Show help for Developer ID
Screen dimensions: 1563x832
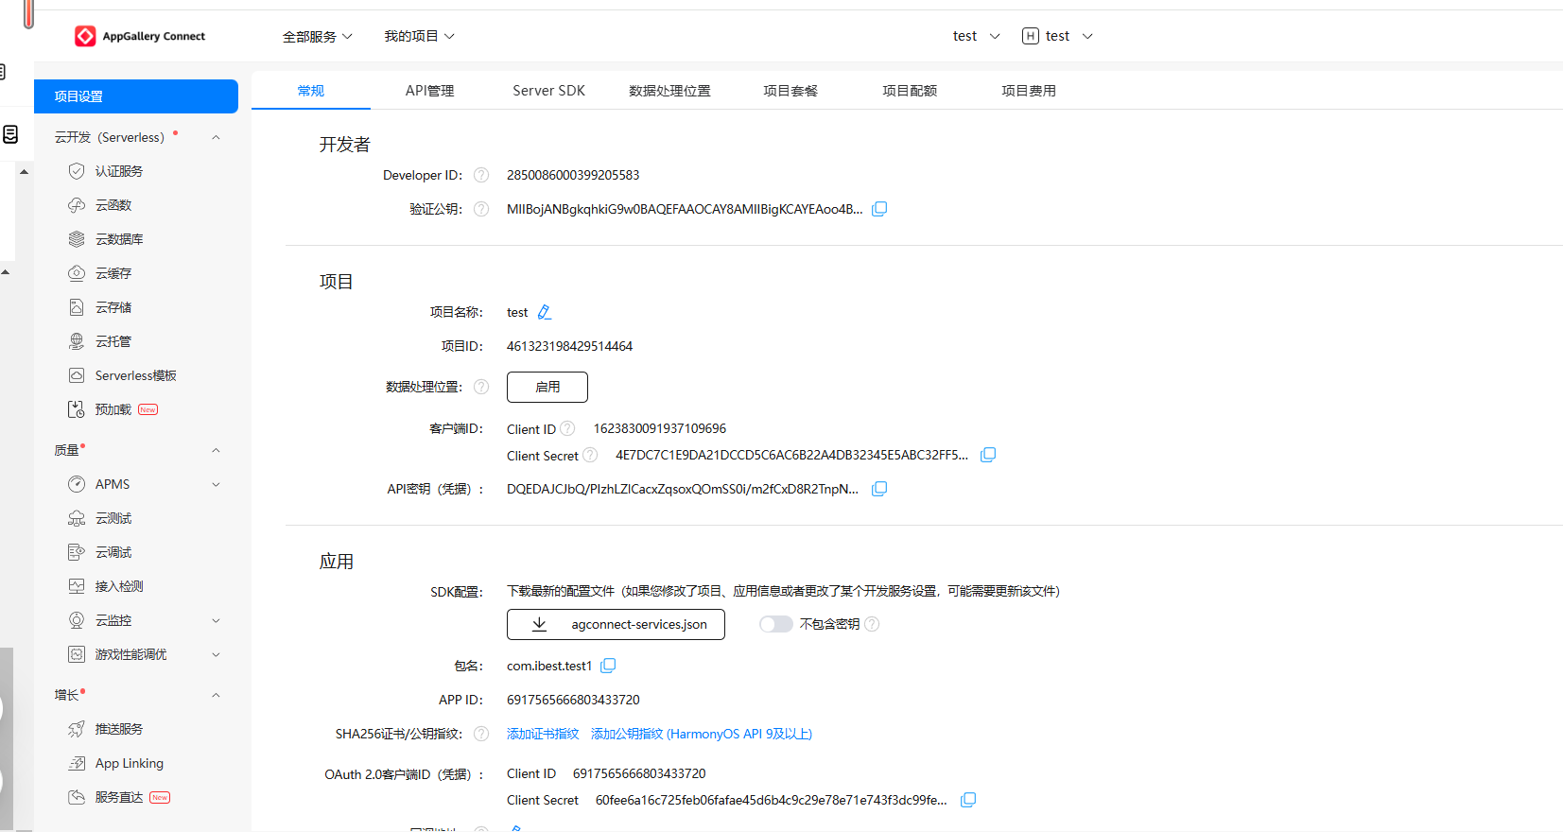(481, 175)
